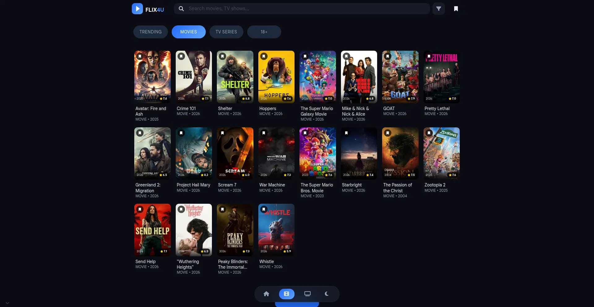Click the Peaky Blinders: The Immortal... title
Screen dimensions: 594x307
click(x=233, y=264)
